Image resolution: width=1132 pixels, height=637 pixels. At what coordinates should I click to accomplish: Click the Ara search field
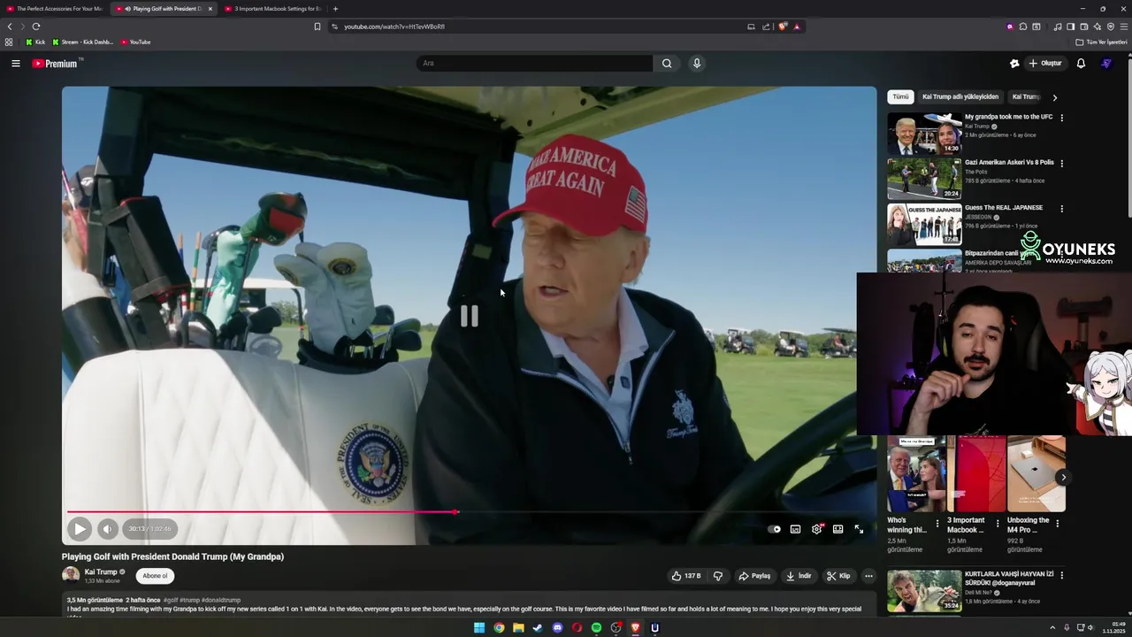(x=535, y=63)
